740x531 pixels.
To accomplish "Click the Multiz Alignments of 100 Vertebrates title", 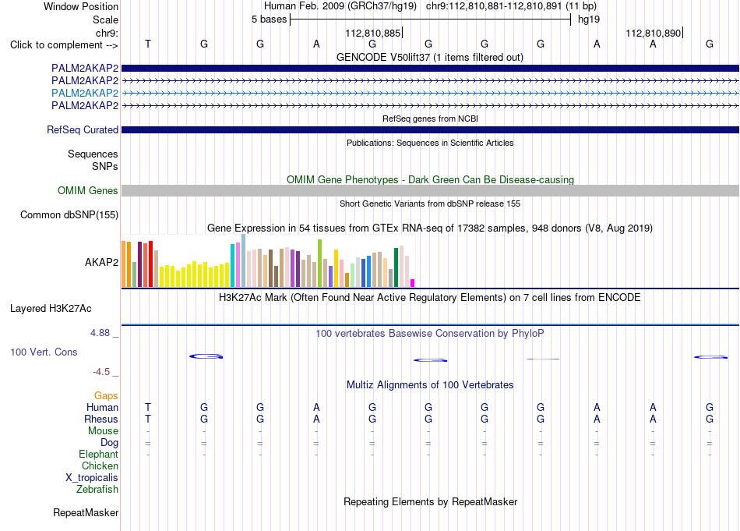I will (430, 385).
